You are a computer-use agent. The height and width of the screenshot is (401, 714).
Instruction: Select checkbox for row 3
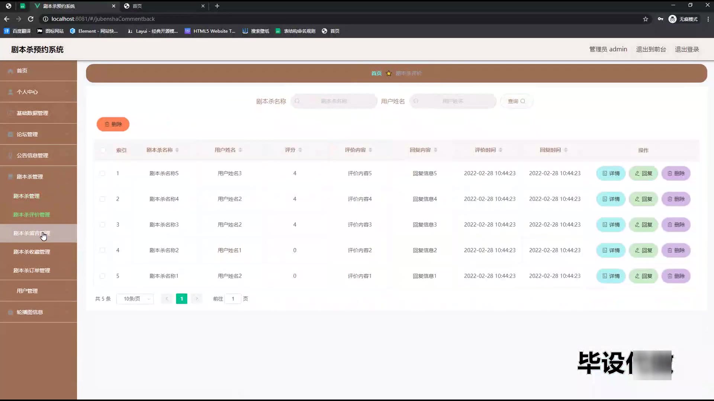tap(102, 225)
